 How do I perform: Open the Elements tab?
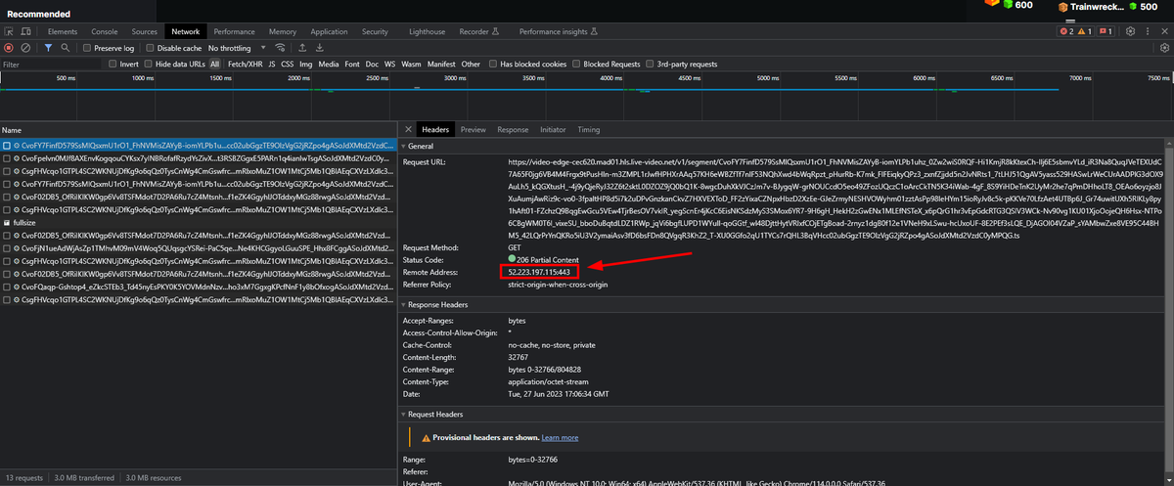63,31
